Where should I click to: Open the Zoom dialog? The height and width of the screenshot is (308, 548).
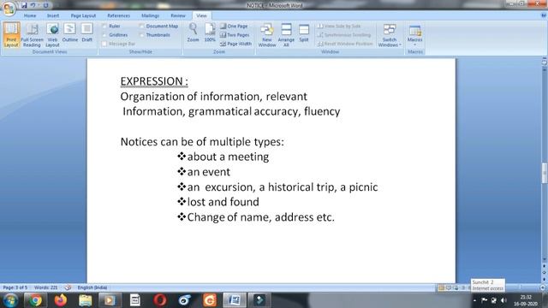point(193,33)
